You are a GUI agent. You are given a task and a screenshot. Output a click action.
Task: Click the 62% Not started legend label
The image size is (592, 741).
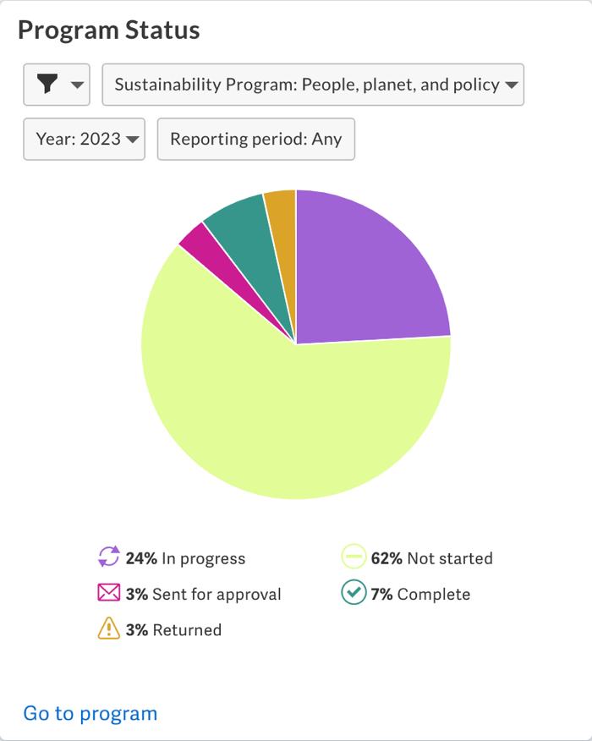click(431, 558)
